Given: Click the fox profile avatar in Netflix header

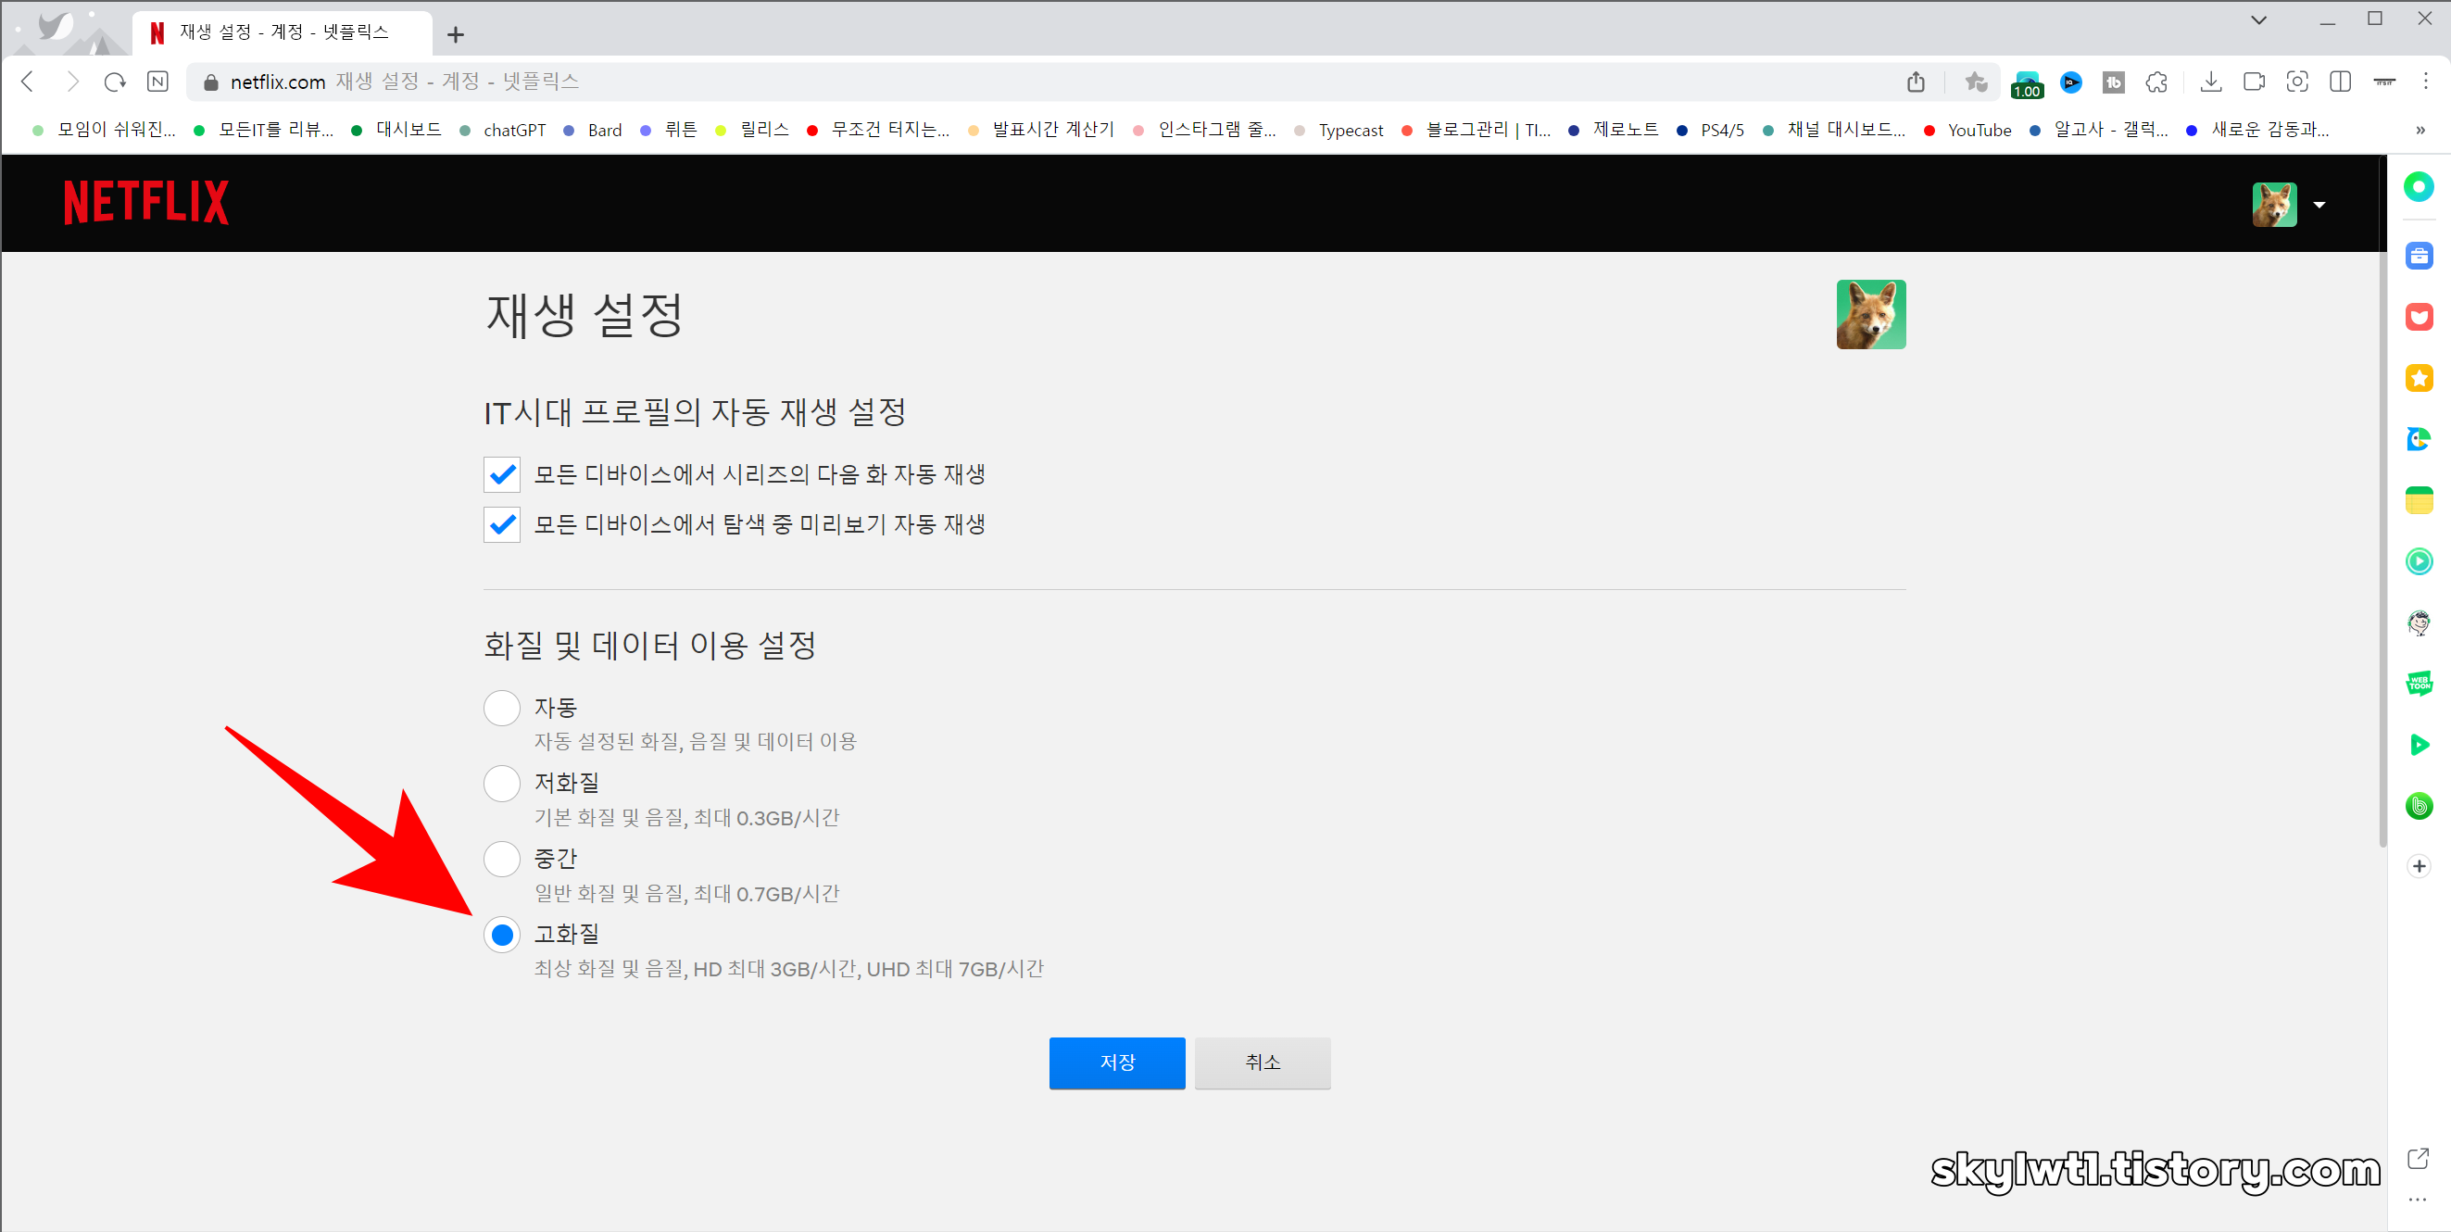Looking at the screenshot, I should (x=2274, y=205).
